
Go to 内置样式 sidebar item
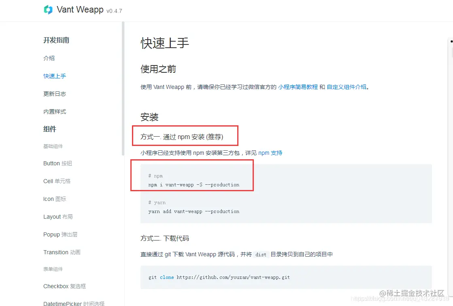click(55, 112)
